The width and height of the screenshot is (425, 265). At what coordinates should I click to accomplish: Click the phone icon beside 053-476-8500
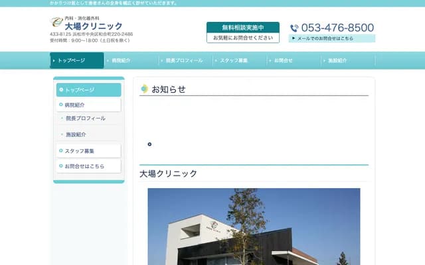click(x=294, y=28)
